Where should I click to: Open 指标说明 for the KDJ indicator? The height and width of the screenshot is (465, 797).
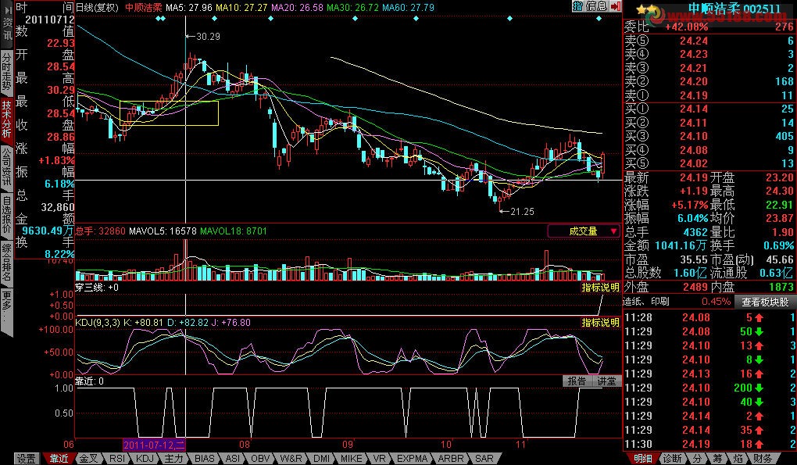click(x=600, y=323)
